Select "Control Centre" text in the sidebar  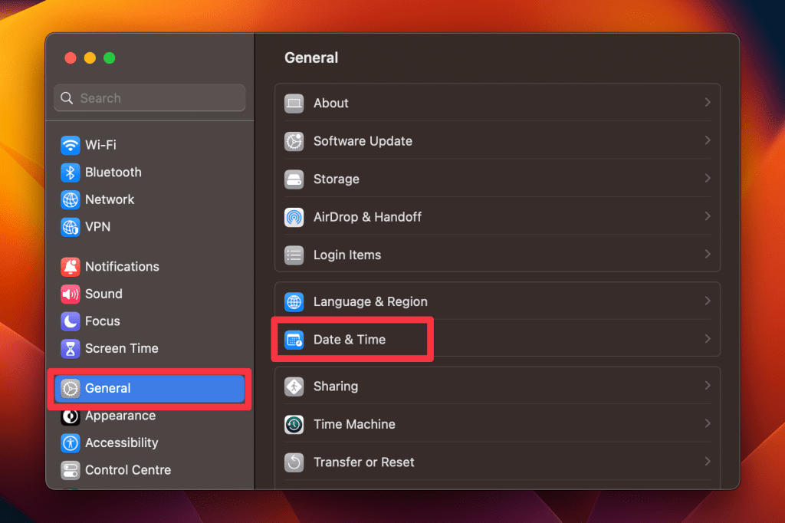click(128, 470)
